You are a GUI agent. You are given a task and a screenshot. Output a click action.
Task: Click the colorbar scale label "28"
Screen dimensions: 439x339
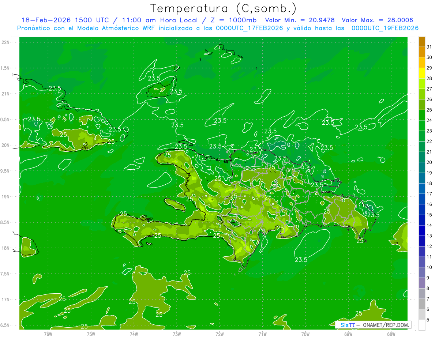point(429,78)
